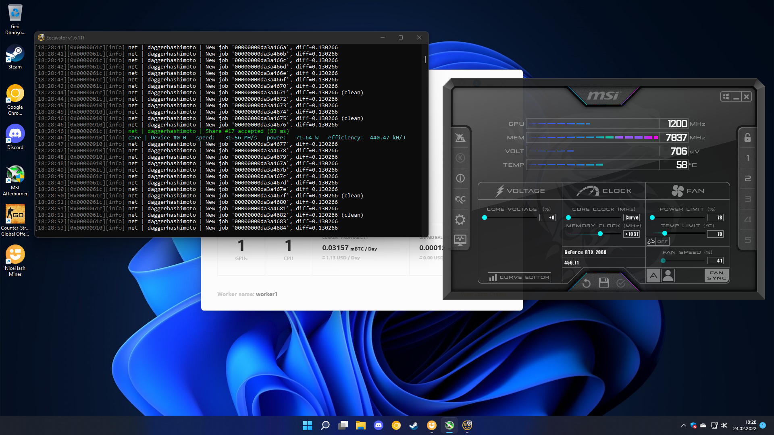Save the current overclock settings
The width and height of the screenshot is (774, 435).
pos(603,283)
